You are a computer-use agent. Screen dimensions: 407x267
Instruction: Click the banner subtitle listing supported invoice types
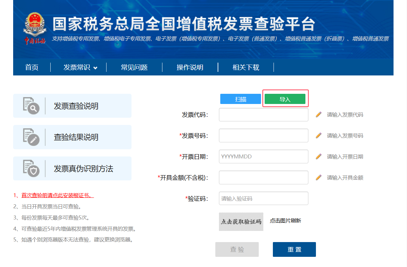220,39
